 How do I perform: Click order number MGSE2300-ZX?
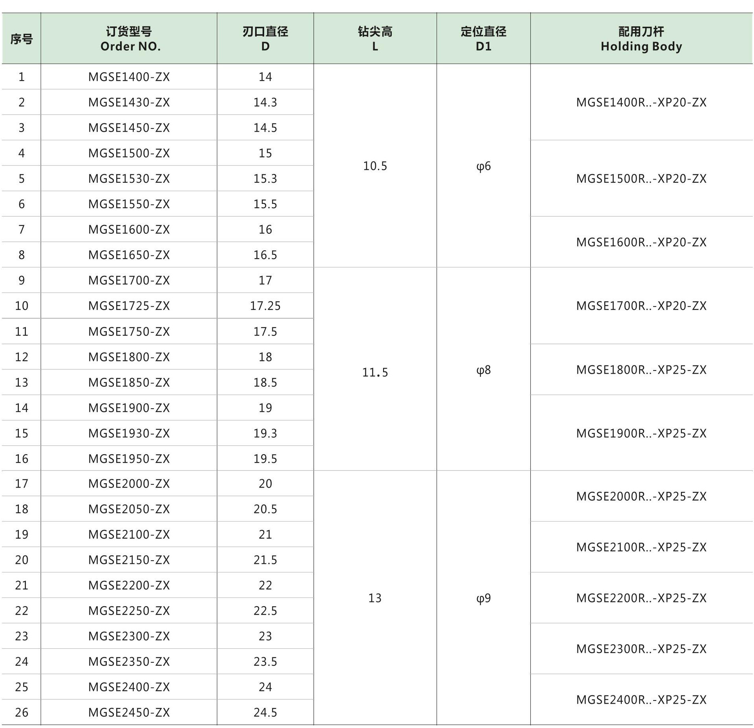point(129,636)
